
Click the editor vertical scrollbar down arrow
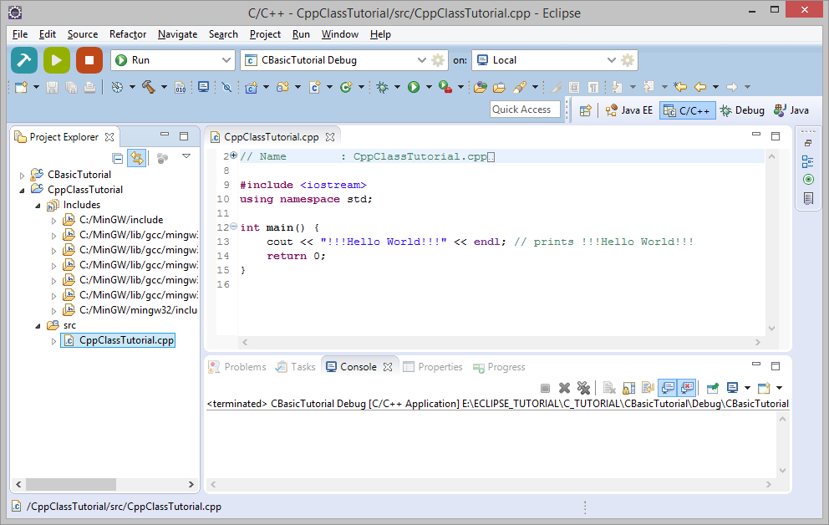click(771, 329)
